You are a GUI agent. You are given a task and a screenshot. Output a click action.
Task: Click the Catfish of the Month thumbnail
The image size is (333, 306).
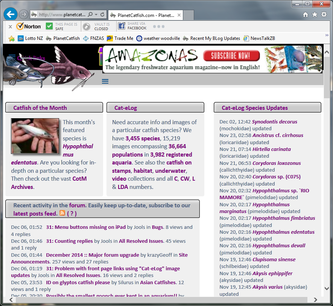click(35, 136)
